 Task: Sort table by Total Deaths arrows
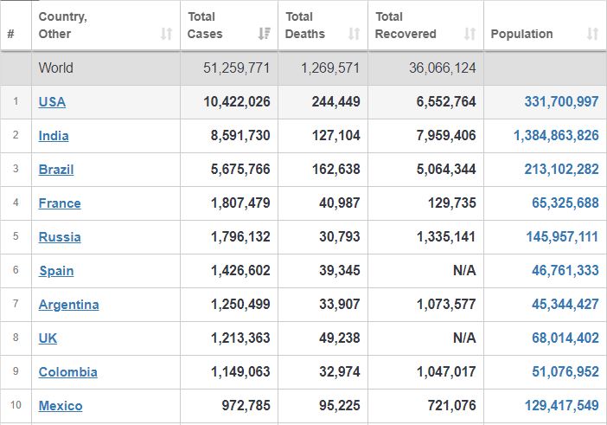pyautogui.click(x=354, y=34)
